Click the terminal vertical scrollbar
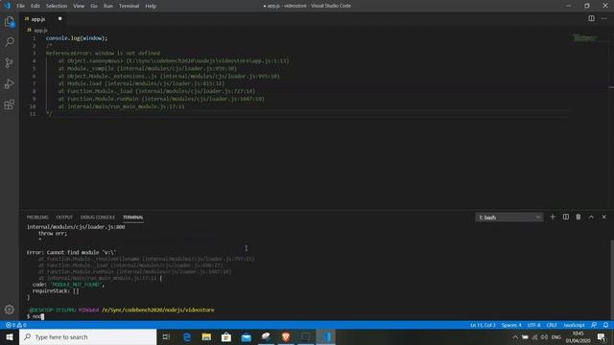 [x=612, y=280]
